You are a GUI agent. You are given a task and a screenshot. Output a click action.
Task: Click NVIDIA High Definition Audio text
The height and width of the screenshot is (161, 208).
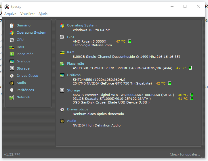point(97,125)
